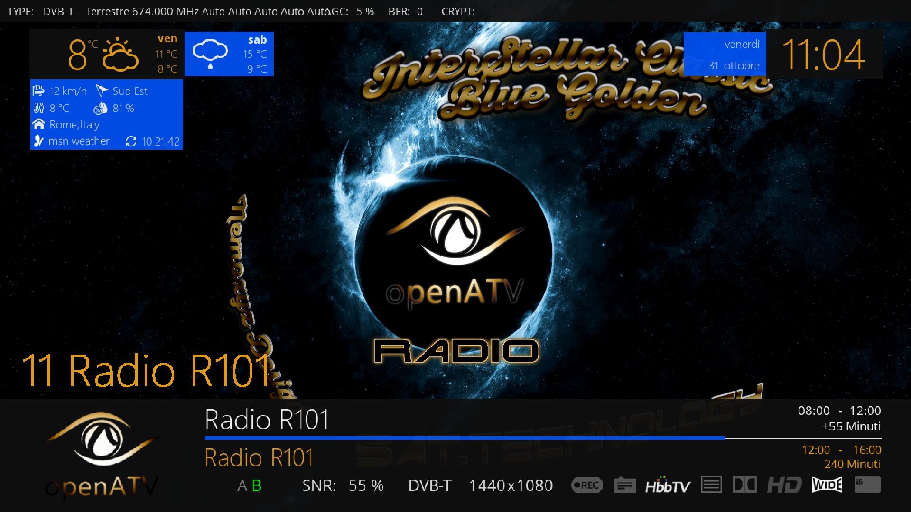The width and height of the screenshot is (911, 512).
Task: Select tuner A indicator
Action: 242,485
